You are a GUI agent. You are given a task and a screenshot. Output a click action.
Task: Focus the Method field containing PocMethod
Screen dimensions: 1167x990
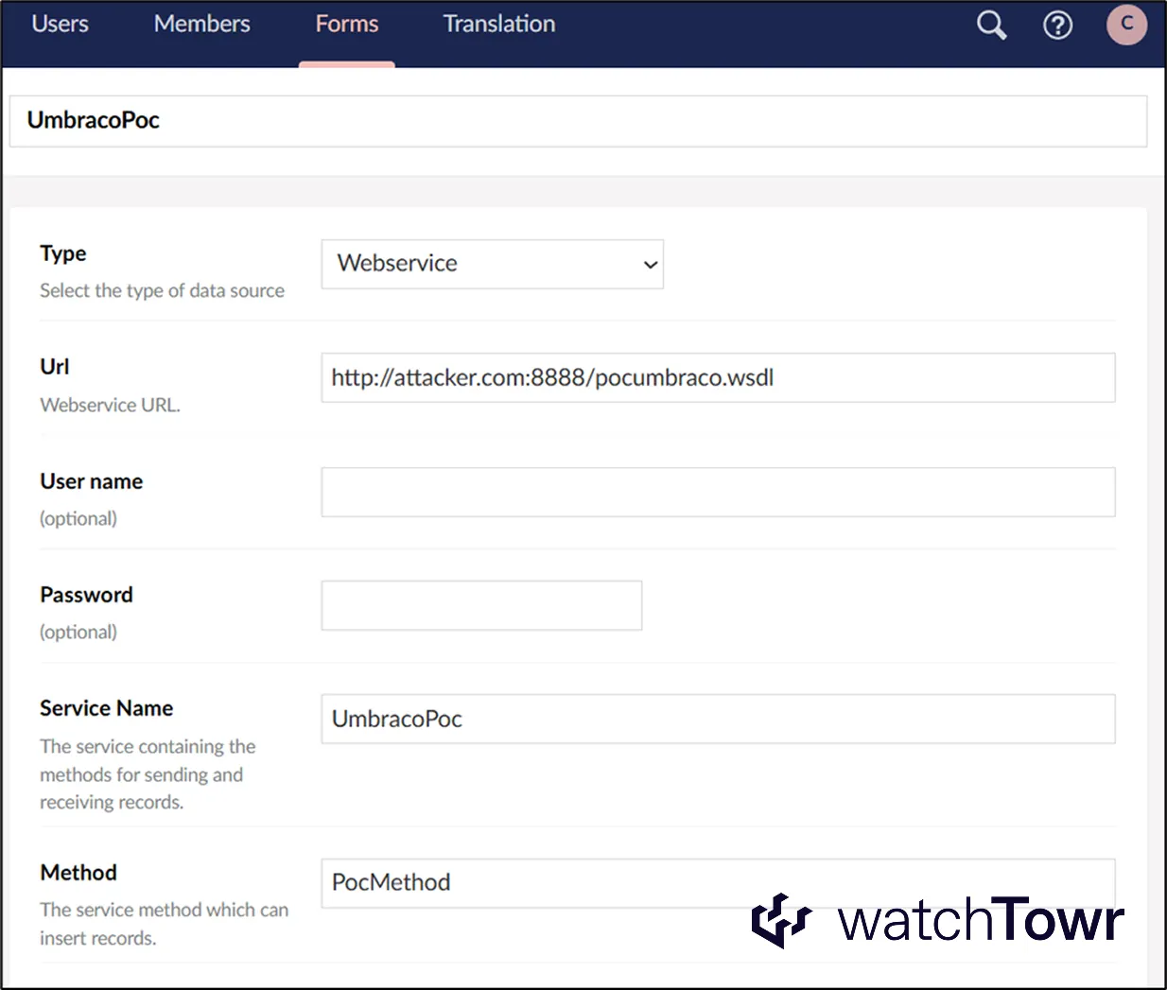click(x=530, y=881)
